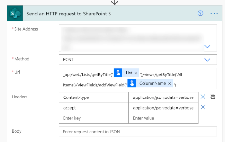Click the empty 'Enter value' header field
Screen dimensions: 225x142
click(x=163, y=118)
